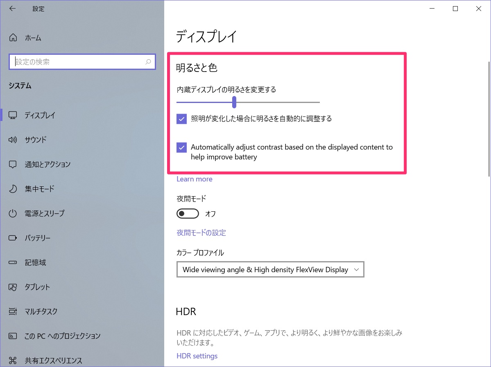
Task: Open 共有エクスペリエンス settings
Action: click(54, 360)
